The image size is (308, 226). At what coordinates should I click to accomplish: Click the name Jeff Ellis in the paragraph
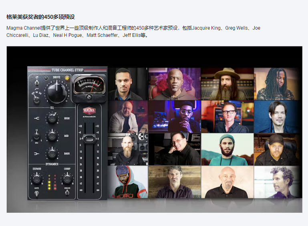coord(132,35)
